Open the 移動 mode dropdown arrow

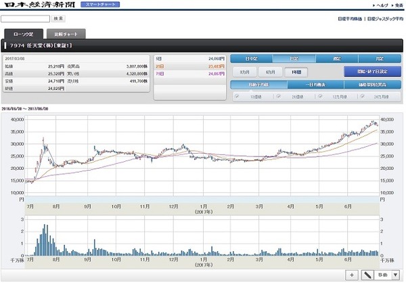coord(395,275)
